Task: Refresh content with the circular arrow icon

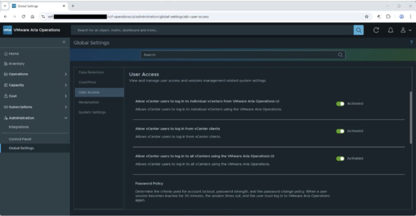Action: pyautogui.click(x=376, y=30)
